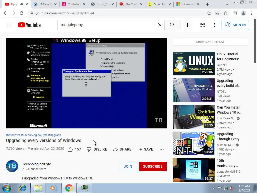The width and height of the screenshot is (257, 193).
Task: Open the Michael MJD channel name
Action: pos(226,145)
